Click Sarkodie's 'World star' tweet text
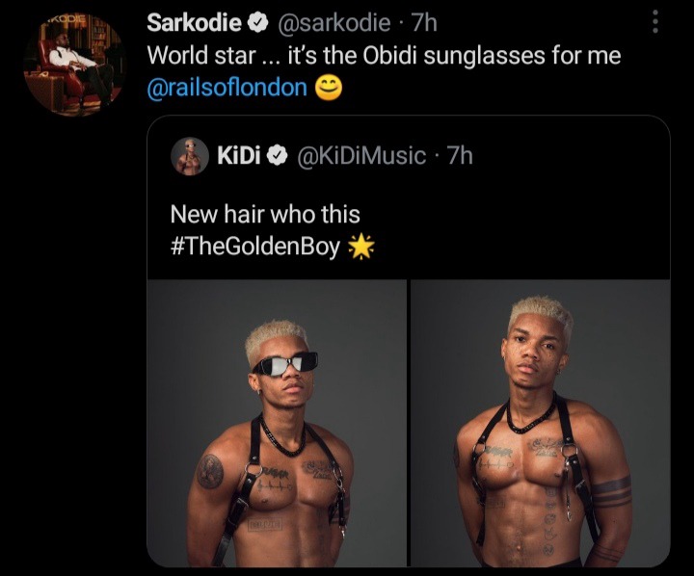The height and width of the screenshot is (576, 694). pyautogui.click(x=384, y=56)
